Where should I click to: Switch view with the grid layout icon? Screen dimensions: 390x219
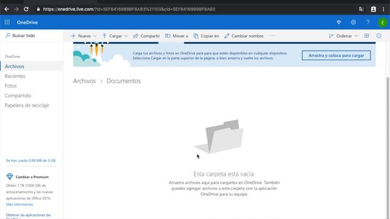pyautogui.click(x=367, y=36)
